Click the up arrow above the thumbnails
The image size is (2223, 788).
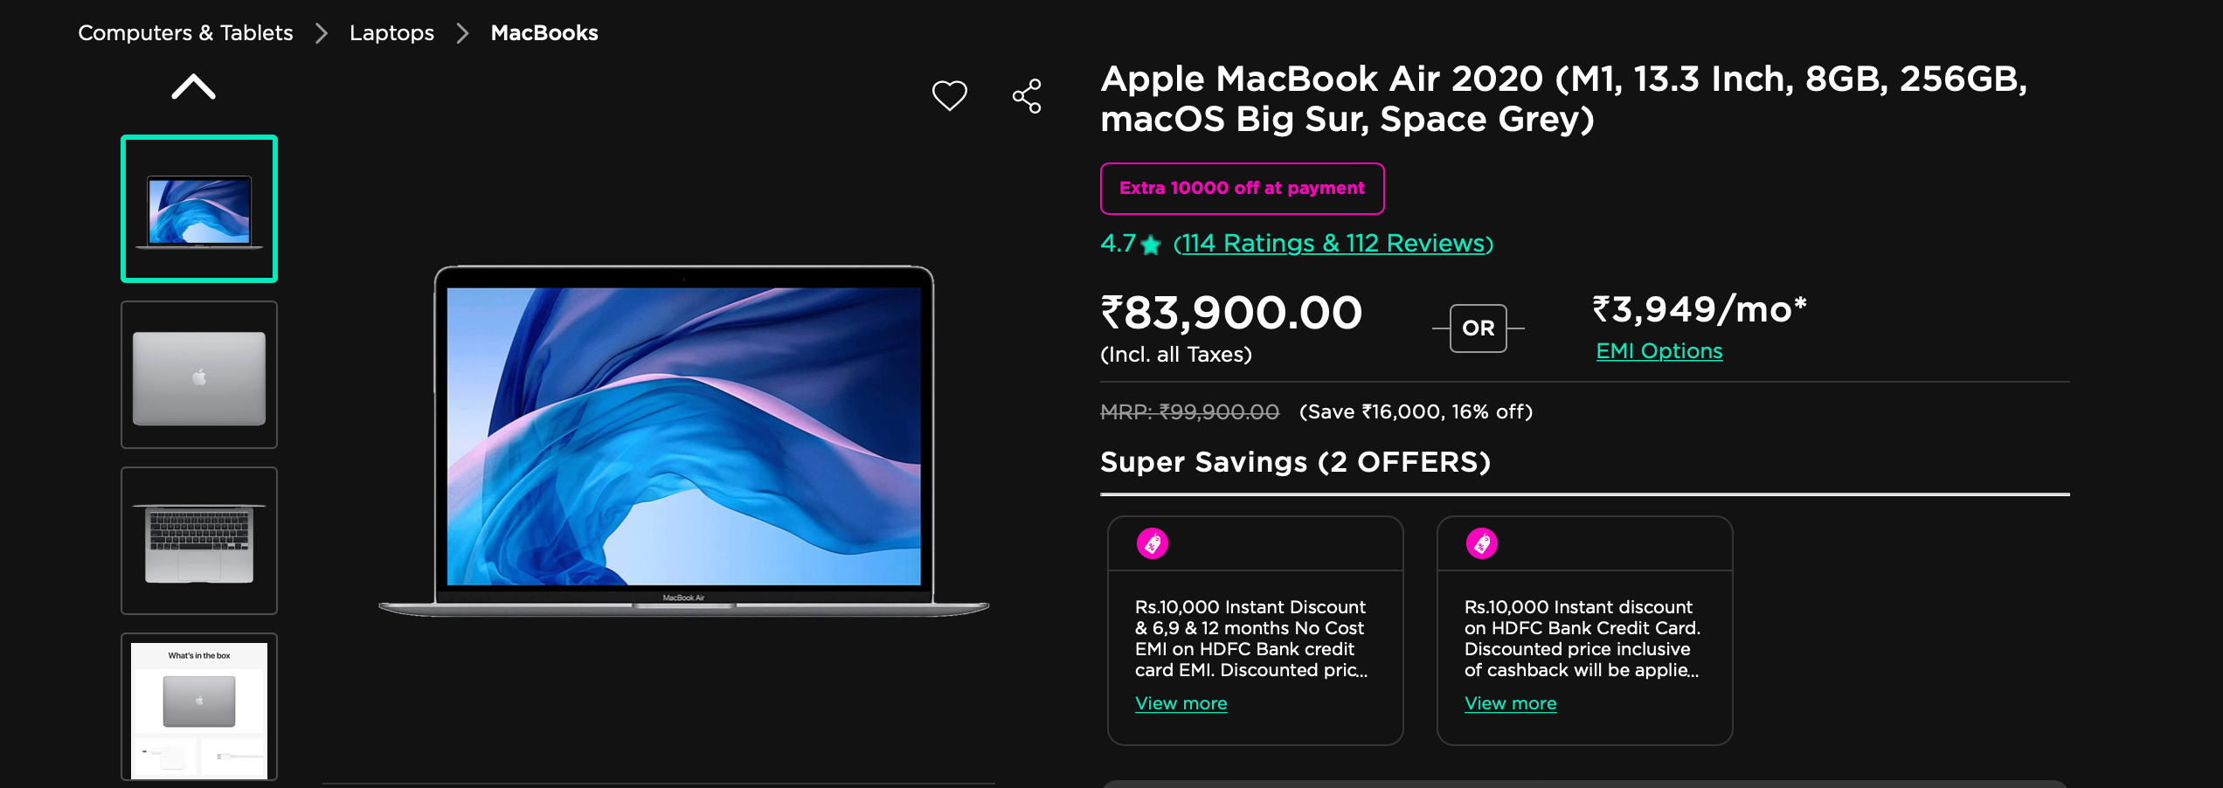(x=194, y=86)
